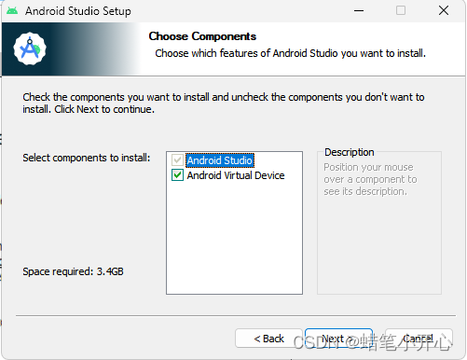467x360 pixels.
Task: Click the Choose Components heading
Action: click(202, 36)
